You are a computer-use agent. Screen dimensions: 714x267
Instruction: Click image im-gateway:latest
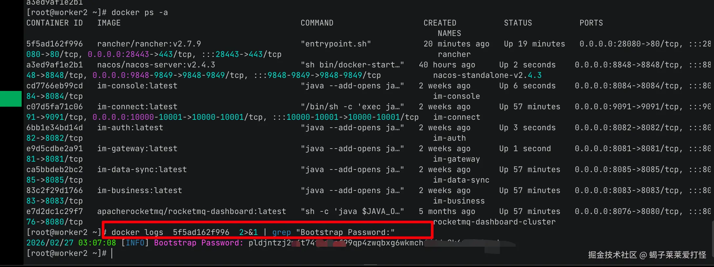[x=137, y=149]
